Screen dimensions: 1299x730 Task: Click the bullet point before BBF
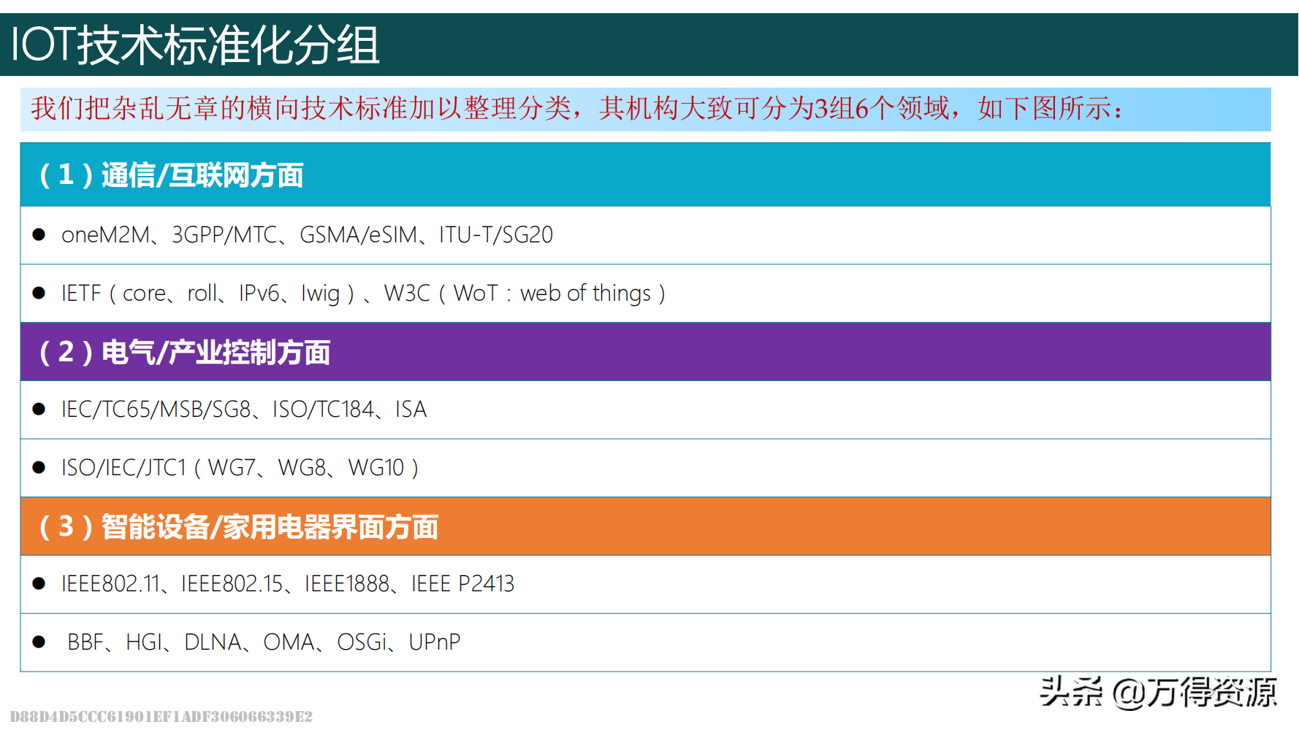(x=39, y=642)
